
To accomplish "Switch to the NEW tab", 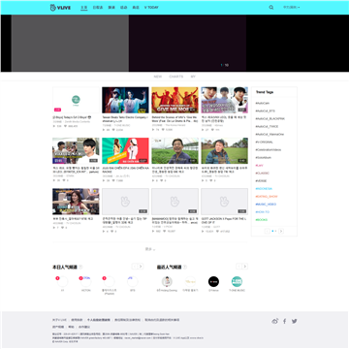I will point(158,77).
